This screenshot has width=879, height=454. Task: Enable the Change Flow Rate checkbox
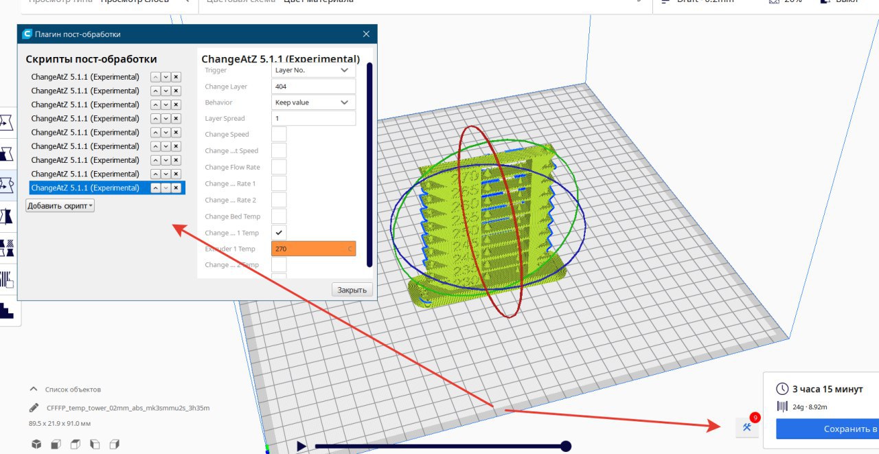(x=279, y=168)
